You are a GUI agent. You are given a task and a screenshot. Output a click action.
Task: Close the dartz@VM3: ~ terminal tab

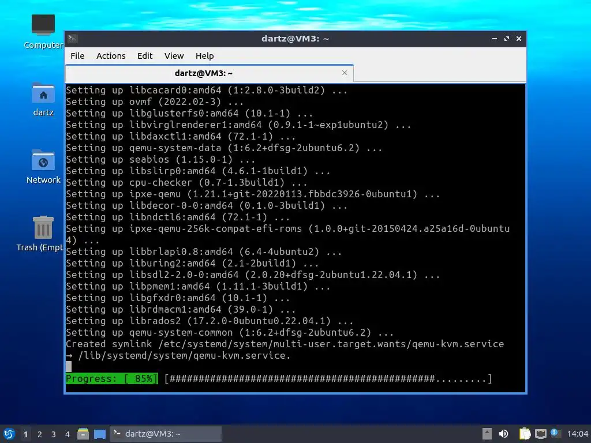[x=345, y=73]
